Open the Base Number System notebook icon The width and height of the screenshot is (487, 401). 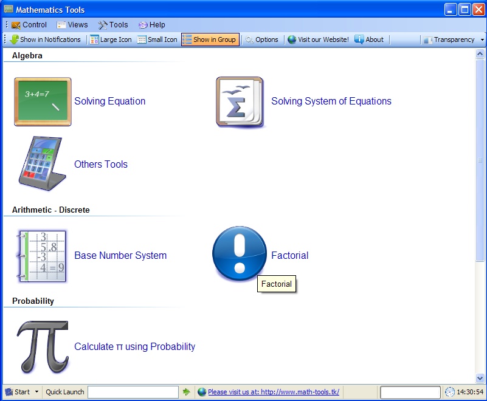click(x=42, y=256)
